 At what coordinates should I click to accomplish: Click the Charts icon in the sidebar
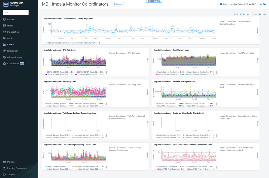[x=5, y=45]
